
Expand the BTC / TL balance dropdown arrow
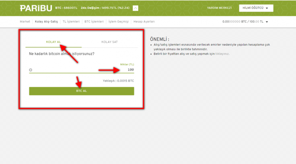267,22
